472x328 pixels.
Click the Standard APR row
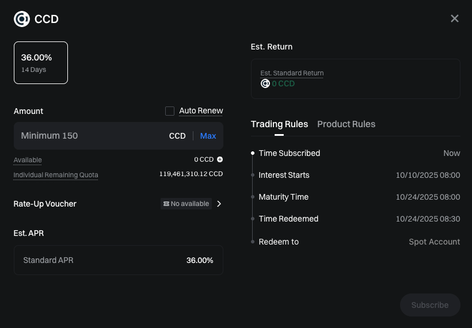118,260
